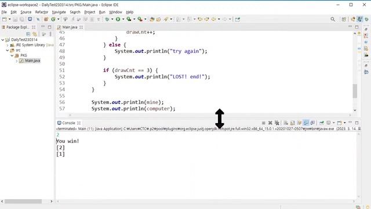Click the Last Edit Location icon

click(x=200, y=19)
